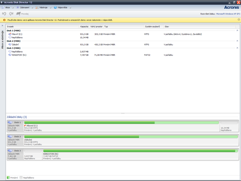
Task: Click the Disk 3 drive icon in map
Action: pos(10,151)
